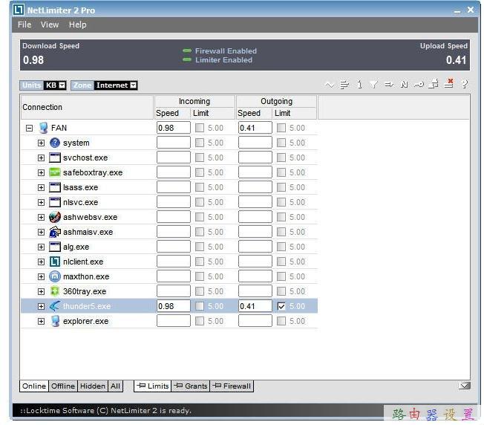Viewport: 484px width, 425px height.
Task: Show Offline connections filter
Action: 63,386
